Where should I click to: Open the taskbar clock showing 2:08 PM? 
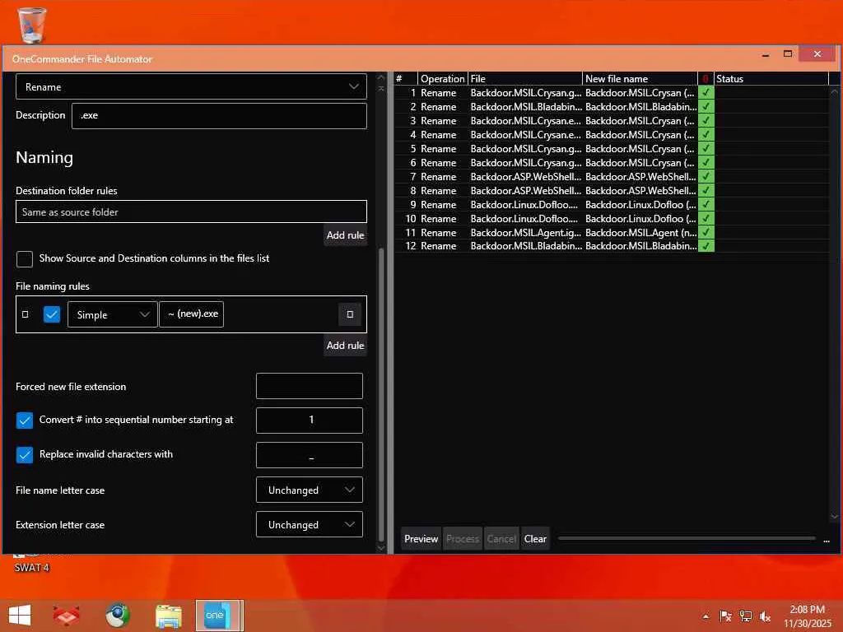(807, 616)
